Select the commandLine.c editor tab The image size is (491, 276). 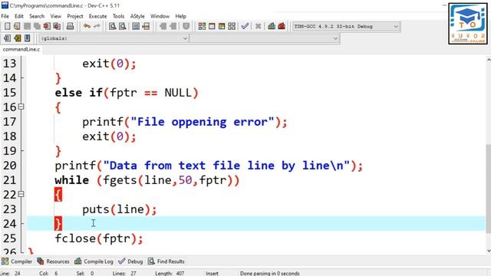pos(21,49)
